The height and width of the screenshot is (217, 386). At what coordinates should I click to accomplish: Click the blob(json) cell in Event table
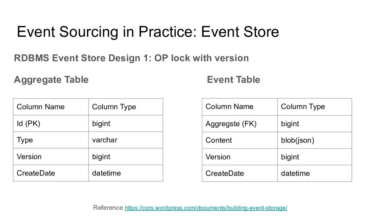point(314,140)
